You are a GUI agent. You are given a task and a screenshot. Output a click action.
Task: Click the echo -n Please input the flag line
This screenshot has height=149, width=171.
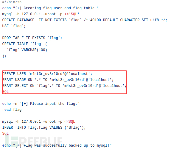coord(41,104)
